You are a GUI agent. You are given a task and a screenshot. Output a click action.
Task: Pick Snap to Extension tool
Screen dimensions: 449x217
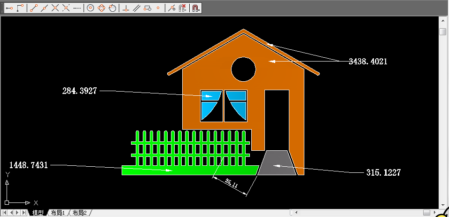tap(77, 8)
